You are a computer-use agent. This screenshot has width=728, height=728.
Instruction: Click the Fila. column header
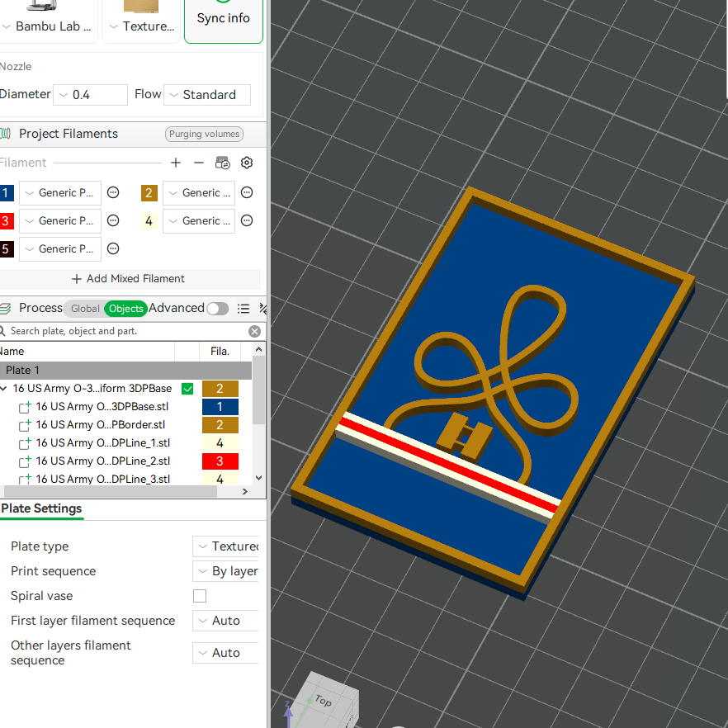click(220, 352)
